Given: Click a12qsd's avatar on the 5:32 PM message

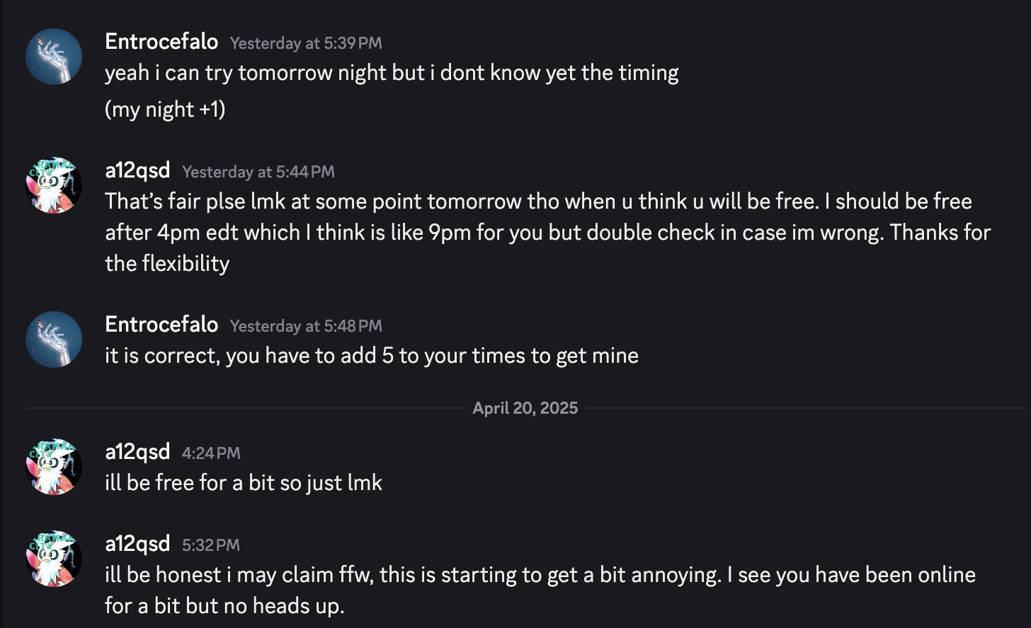Looking at the screenshot, I should pyautogui.click(x=54, y=559).
